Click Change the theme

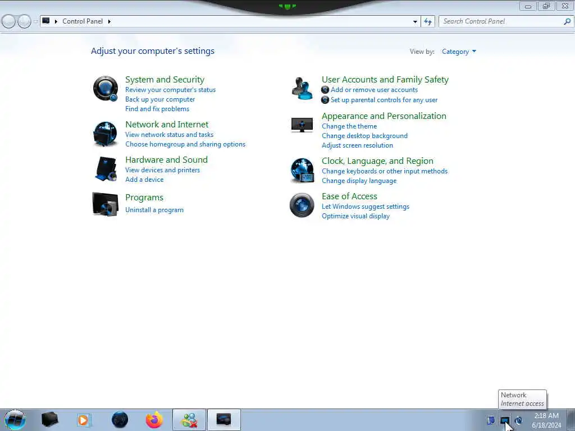(x=349, y=126)
